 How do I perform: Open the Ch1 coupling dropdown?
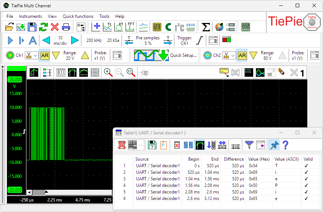click(x=32, y=55)
